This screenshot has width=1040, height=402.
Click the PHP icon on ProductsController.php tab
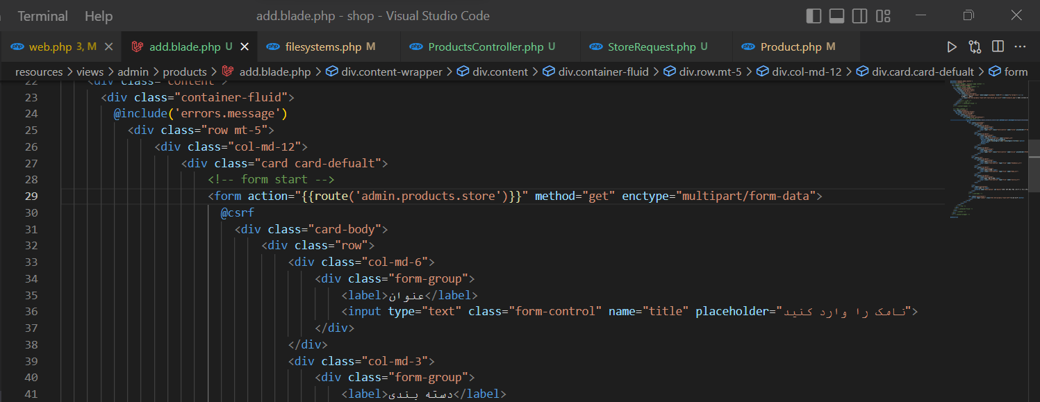coord(416,47)
